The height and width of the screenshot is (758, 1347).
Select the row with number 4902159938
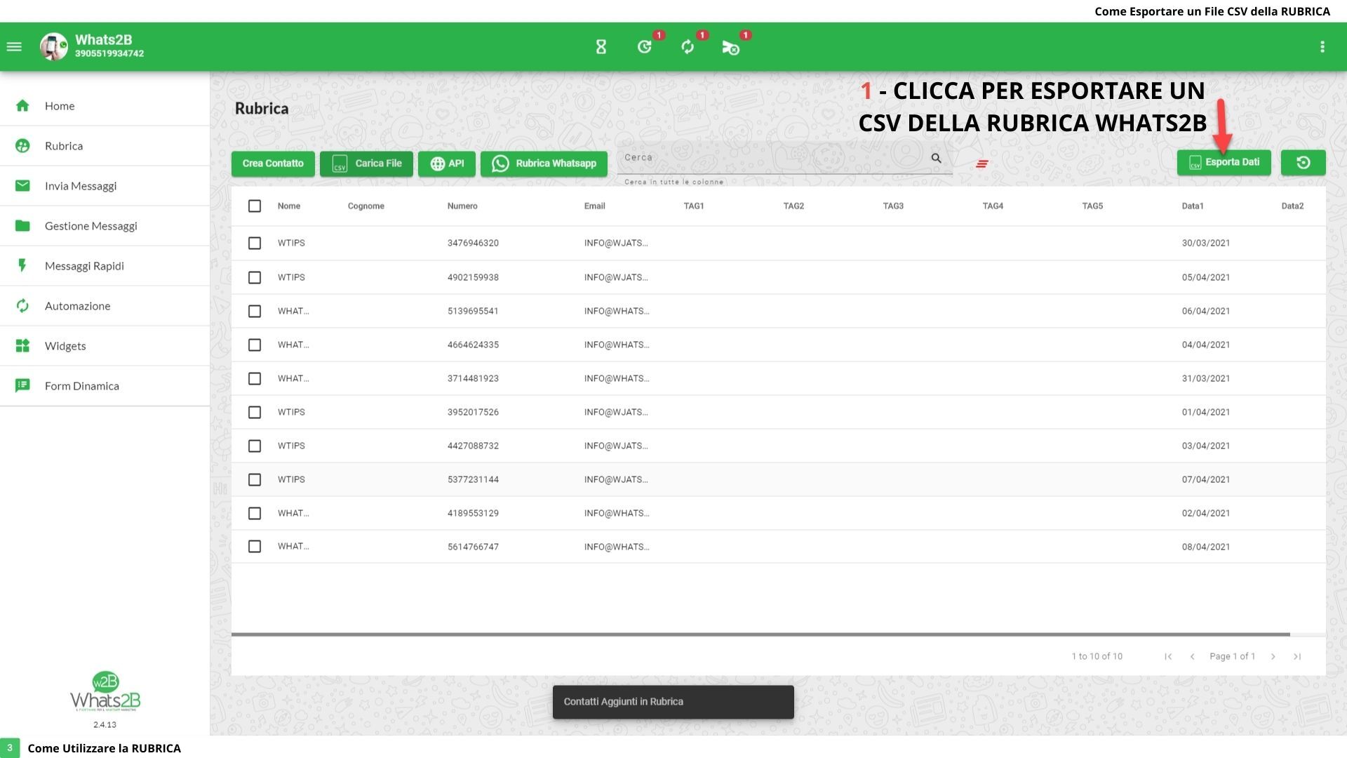255,277
